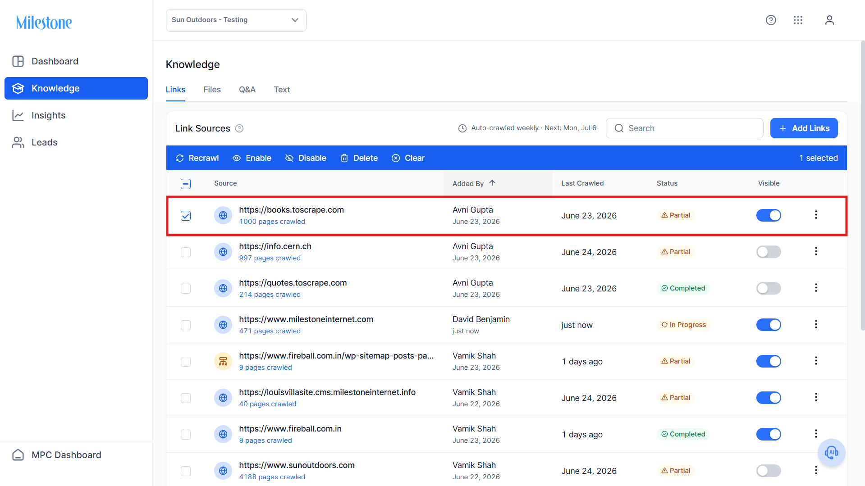The height and width of the screenshot is (486, 865).
Task: Switch to the Files tab
Action: point(212,90)
